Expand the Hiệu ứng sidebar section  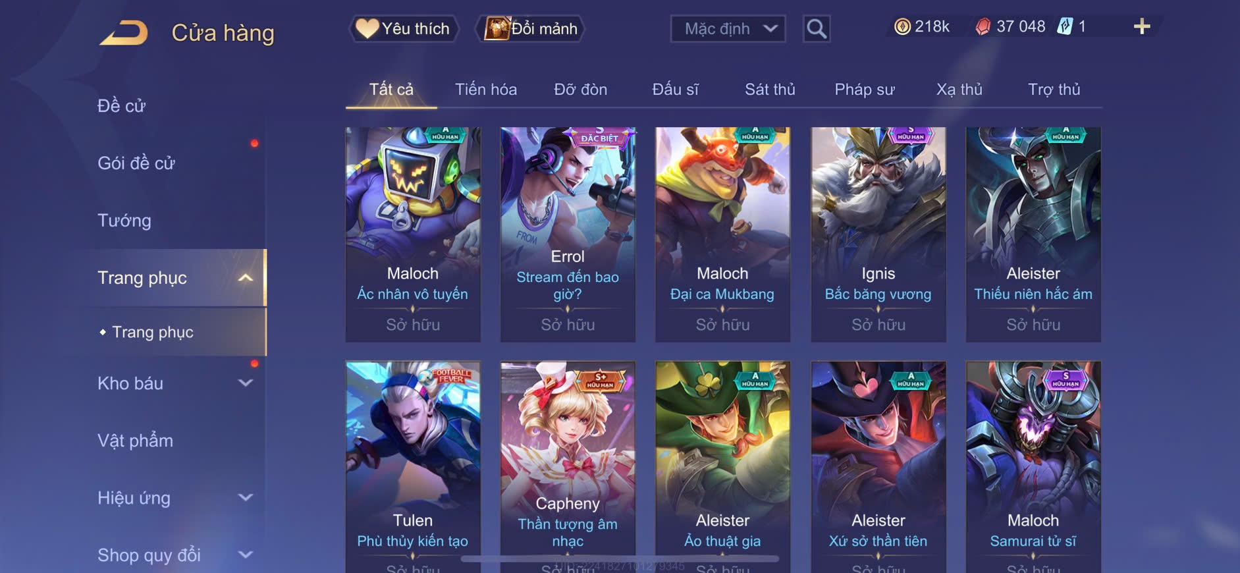245,497
